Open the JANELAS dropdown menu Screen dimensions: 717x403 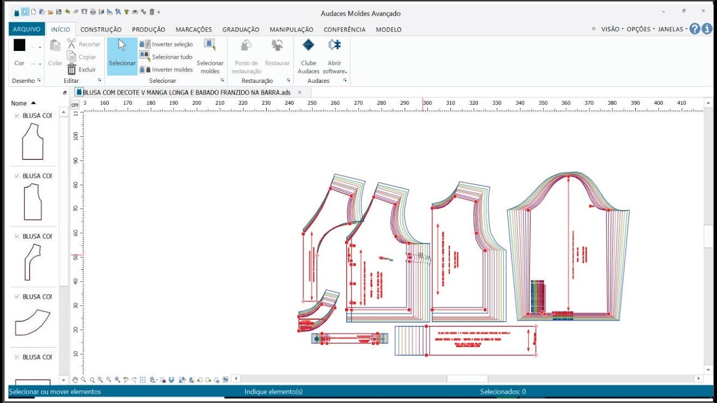[673, 29]
